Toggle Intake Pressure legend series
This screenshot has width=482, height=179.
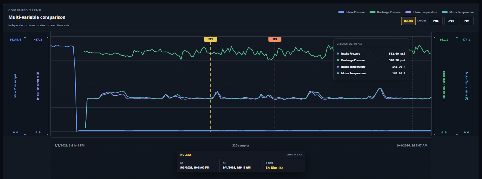351,12
